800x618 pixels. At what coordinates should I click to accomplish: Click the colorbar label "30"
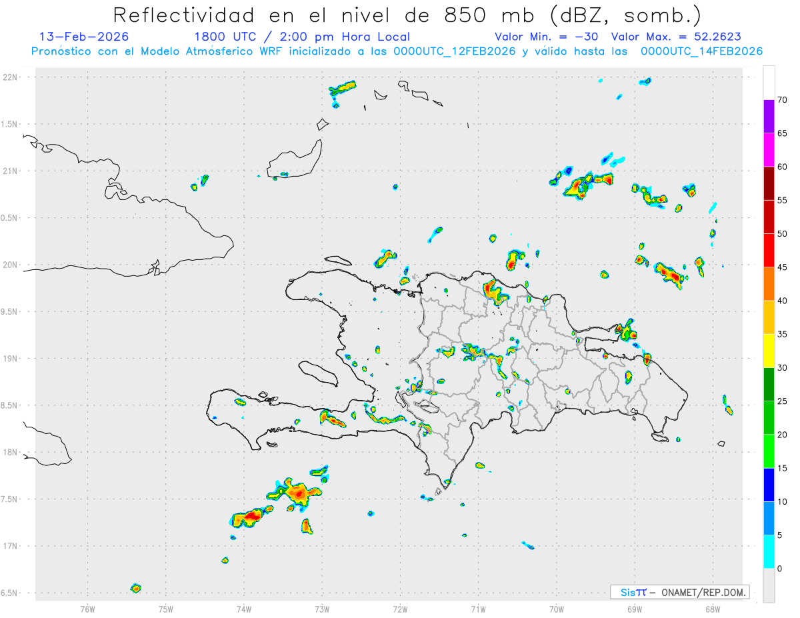coord(783,368)
